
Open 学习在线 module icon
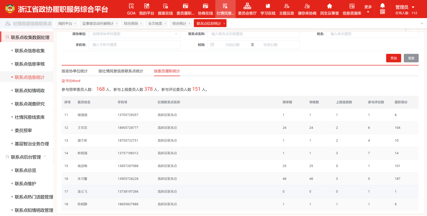(268, 6)
